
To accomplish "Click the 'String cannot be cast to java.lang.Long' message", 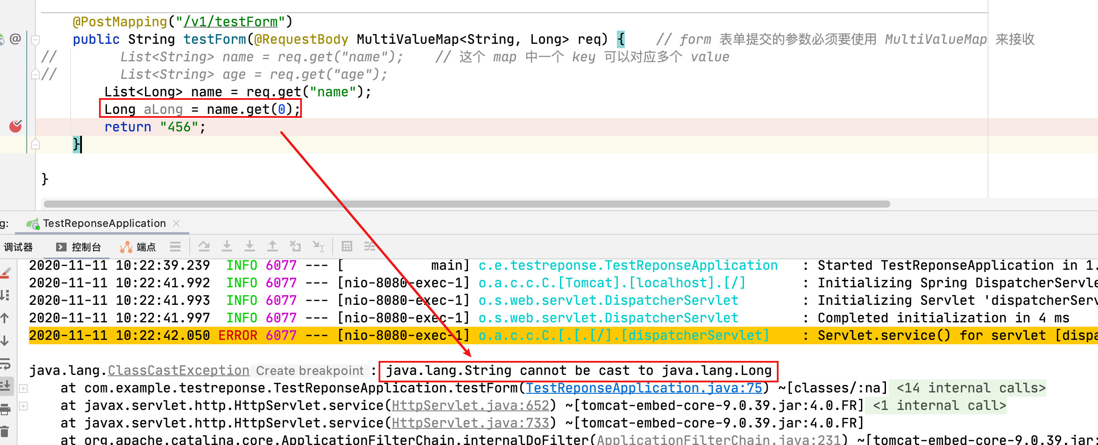I will (578, 371).
